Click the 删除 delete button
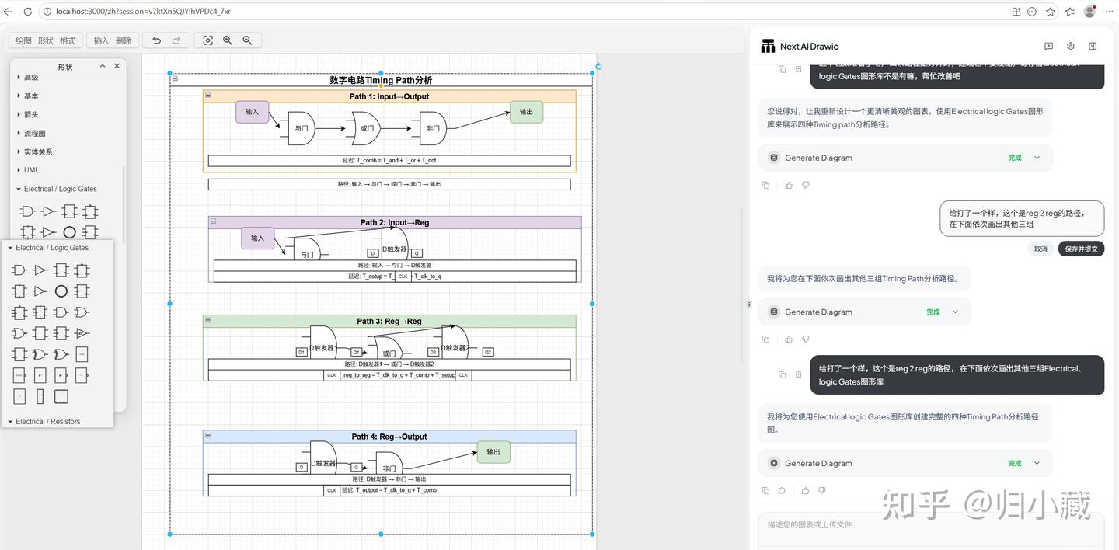This screenshot has width=1119, height=550. pos(124,40)
